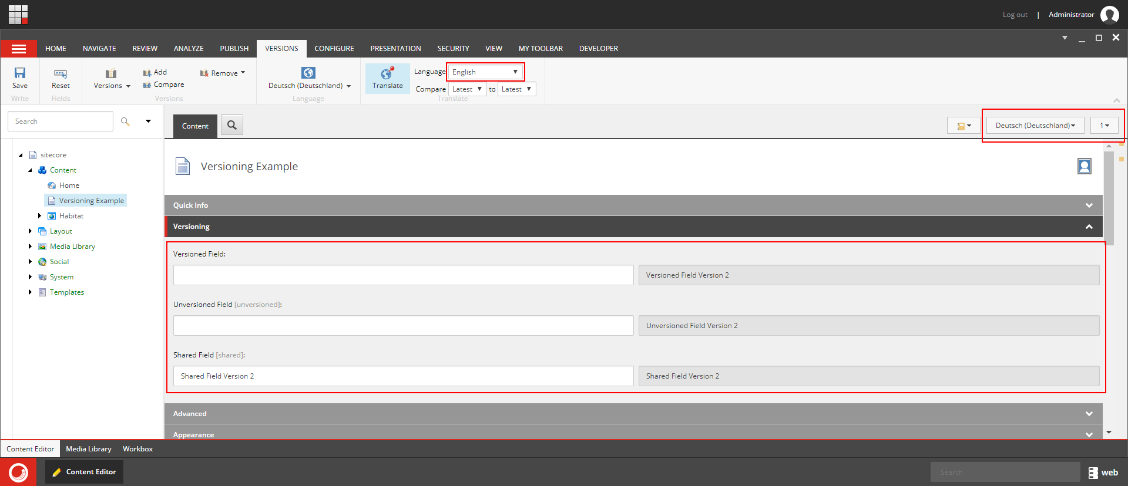The height and width of the screenshot is (486, 1128).
Task: Click the Templates item icon
Action: coord(42,292)
